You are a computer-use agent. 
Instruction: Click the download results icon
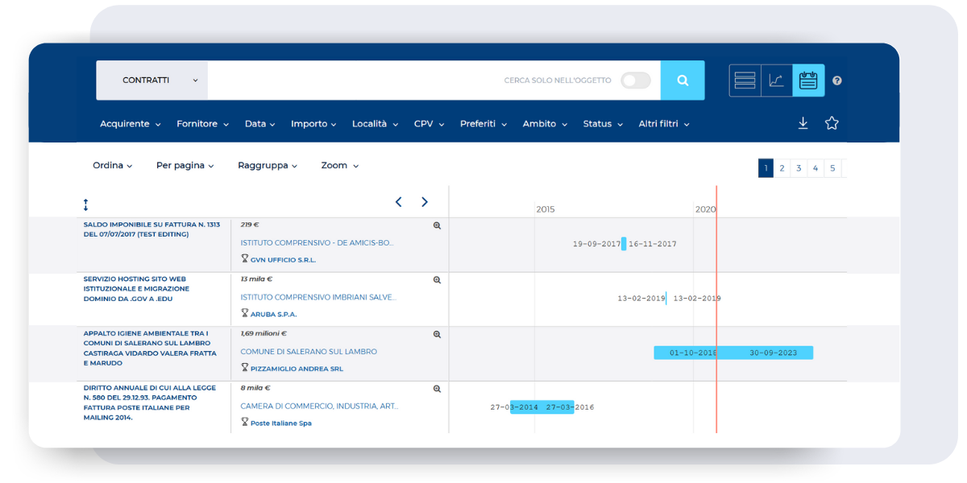[803, 123]
